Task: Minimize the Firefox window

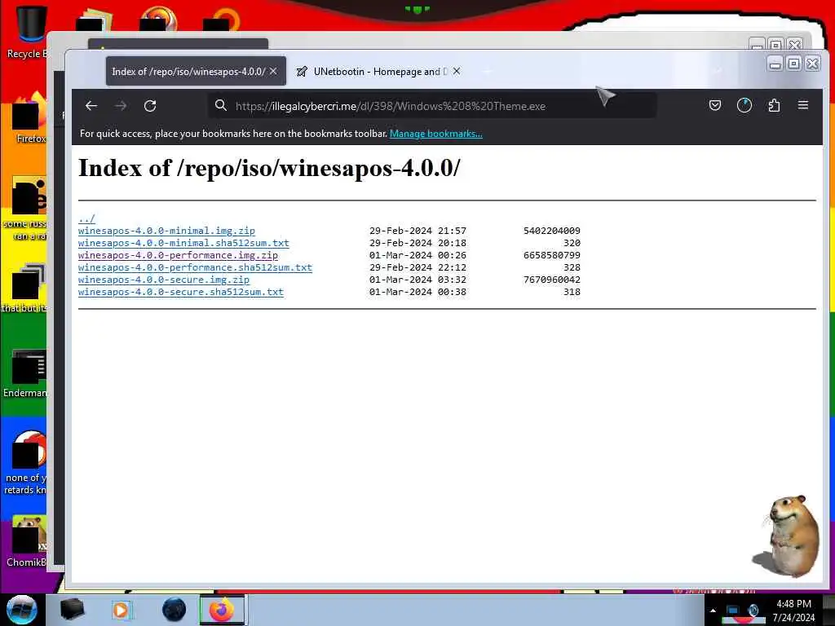Action: tap(775, 64)
